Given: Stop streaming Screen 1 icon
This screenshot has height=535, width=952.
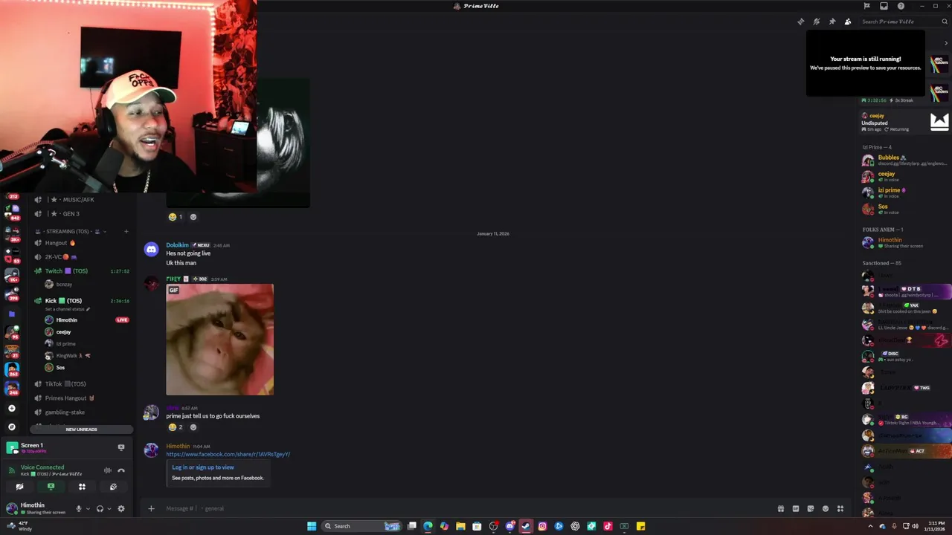Looking at the screenshot, I should coord(121,447).
